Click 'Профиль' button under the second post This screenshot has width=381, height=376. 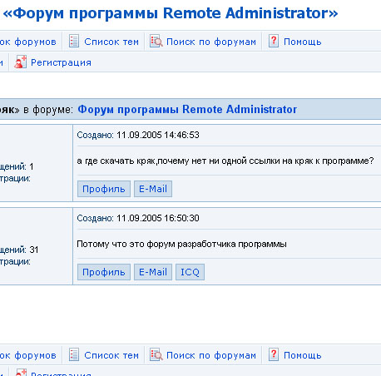point(104,272)
